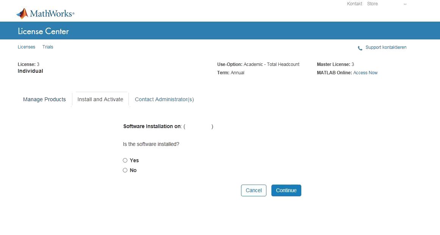The width and height of the screenshot is (440, 235).
Task: Open the Trials navigation link
Action: 48,47
